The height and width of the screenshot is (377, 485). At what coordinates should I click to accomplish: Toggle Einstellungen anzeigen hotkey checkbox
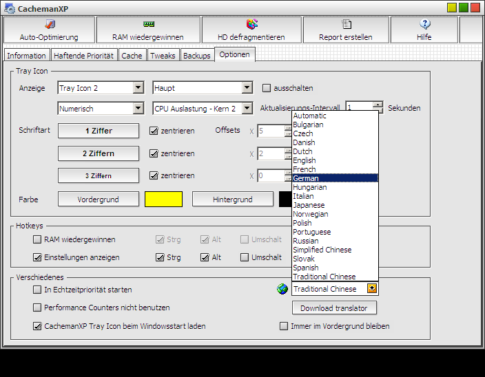pos(37,257)
